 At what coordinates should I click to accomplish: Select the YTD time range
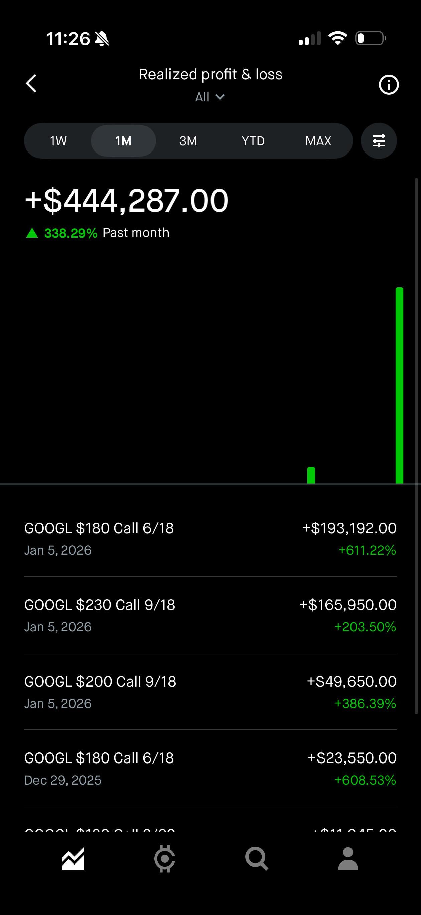pyautogui.click(x=253, y=141)
